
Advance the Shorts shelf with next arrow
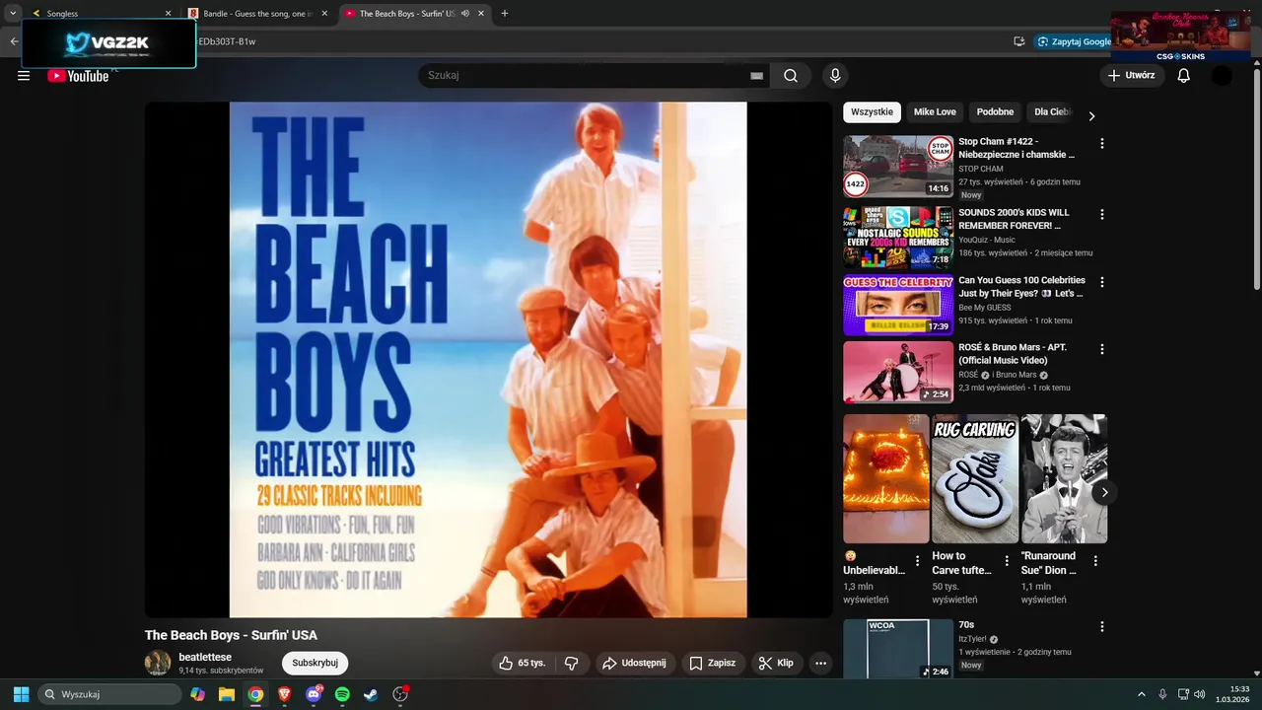pos(1104,492)
